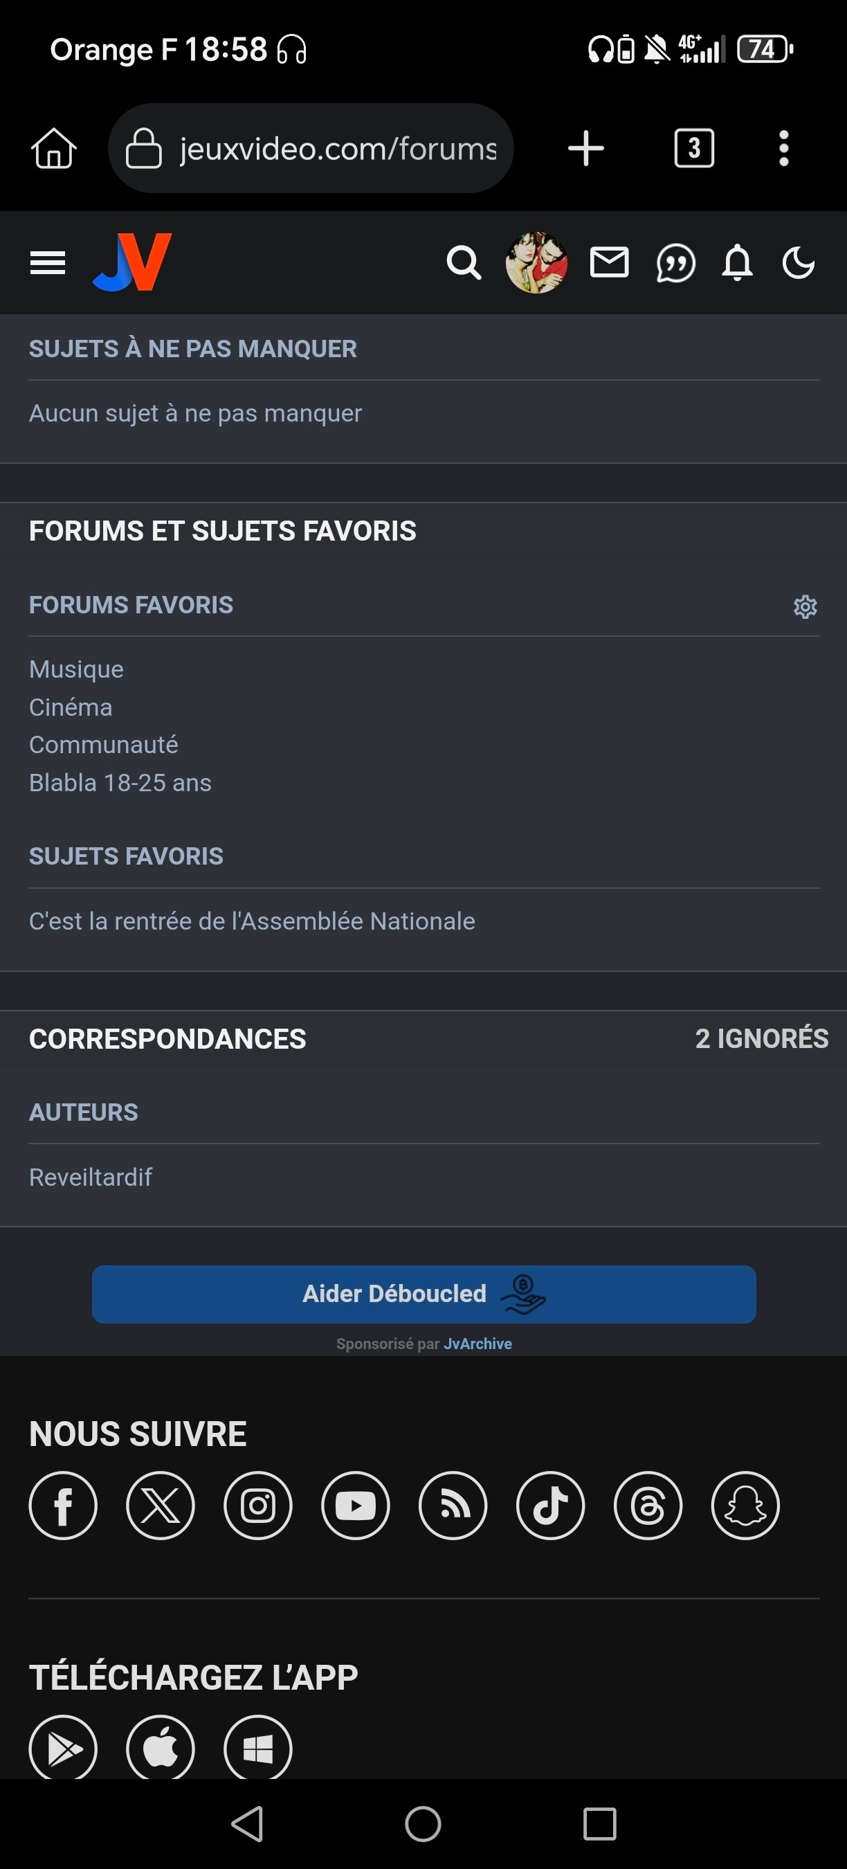Toggle dark mode with the moon icon

point(799,262)
